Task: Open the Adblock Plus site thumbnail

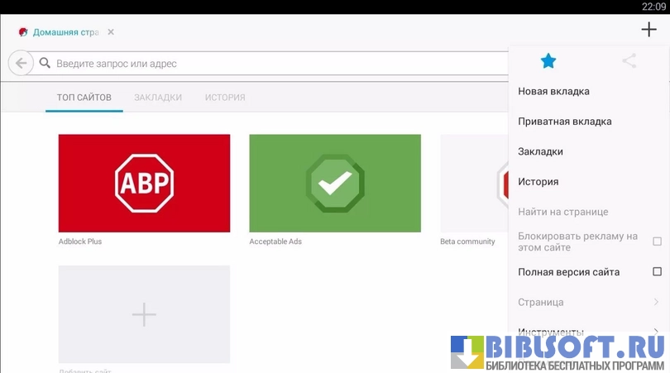Action: (x=144, y=184)
